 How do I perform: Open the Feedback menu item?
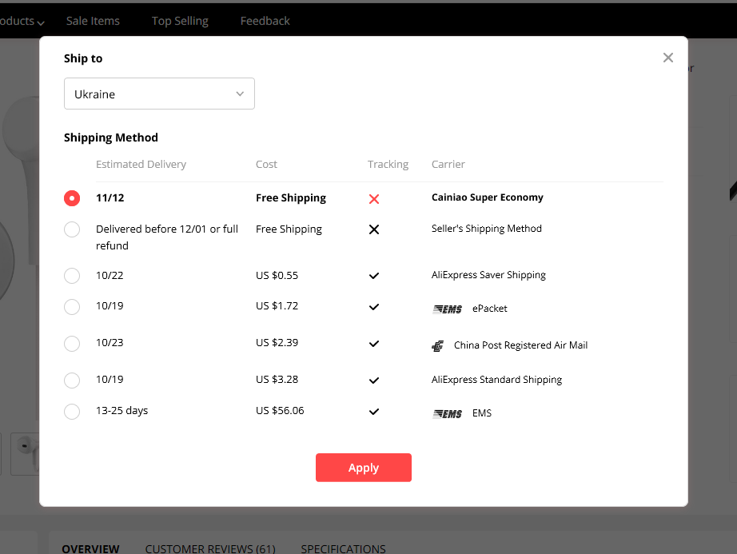click(265, 21)
